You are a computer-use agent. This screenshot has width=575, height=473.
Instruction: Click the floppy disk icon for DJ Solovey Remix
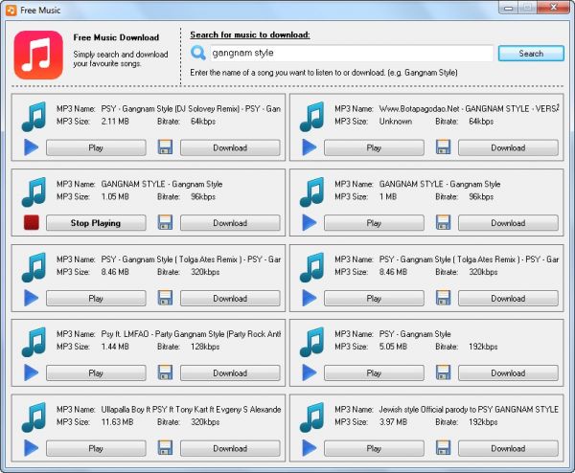click(165, 146)
